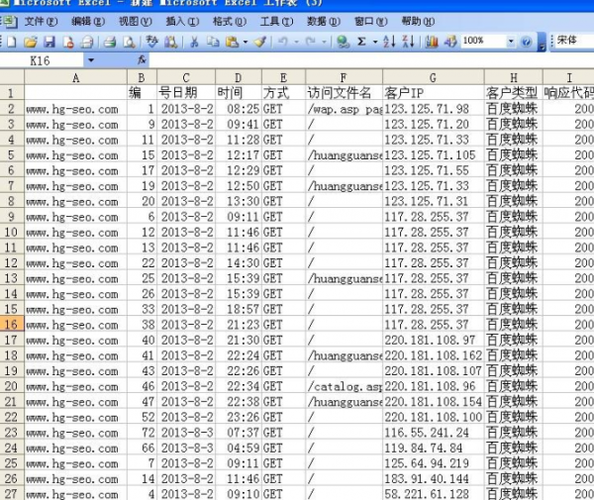This screenshot has width=594, height=500.
Task: Click the insert function fx button
Action: (144, 60)
